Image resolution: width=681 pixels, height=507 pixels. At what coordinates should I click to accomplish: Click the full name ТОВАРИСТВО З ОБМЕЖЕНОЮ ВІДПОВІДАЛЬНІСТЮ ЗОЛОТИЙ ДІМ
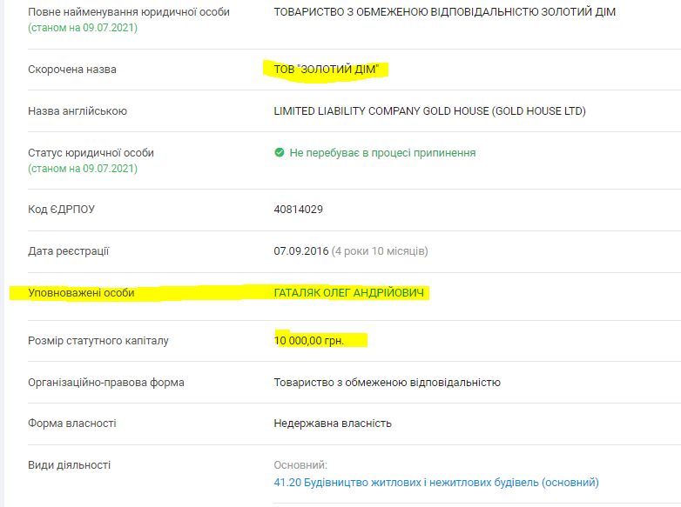445,11
